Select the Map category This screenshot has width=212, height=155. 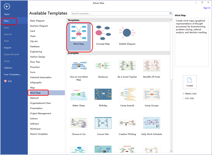click(x=32, y=88)
